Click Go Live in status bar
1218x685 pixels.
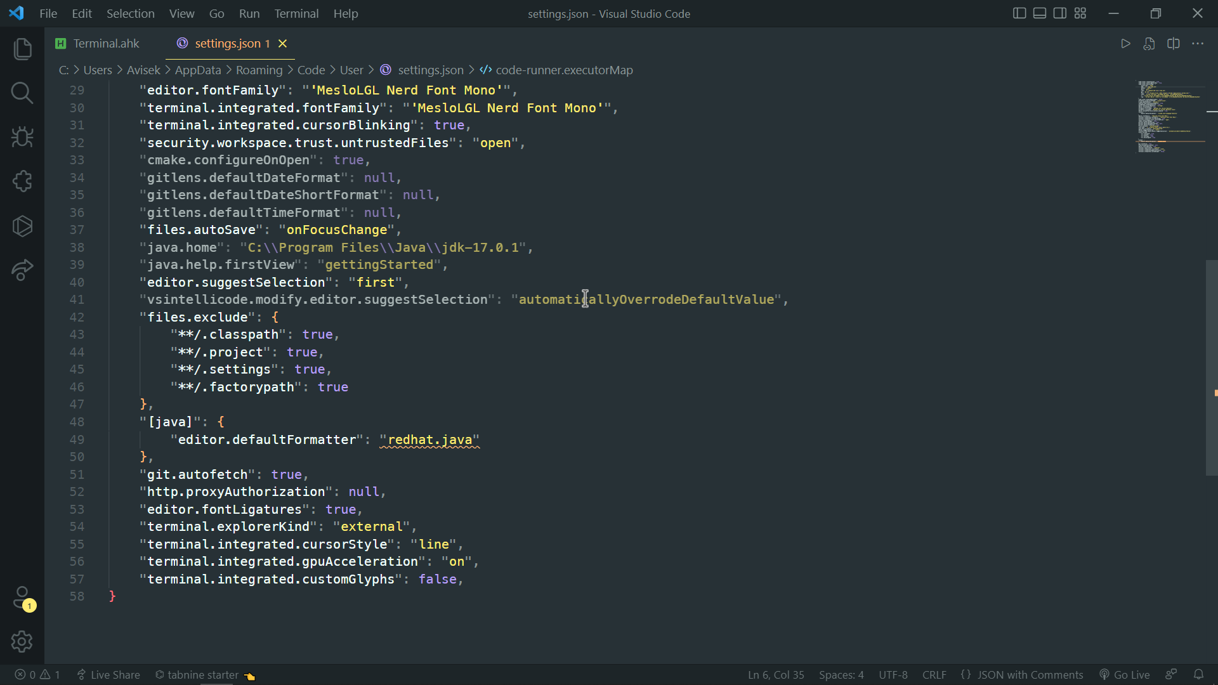[x=1125, y=675]
